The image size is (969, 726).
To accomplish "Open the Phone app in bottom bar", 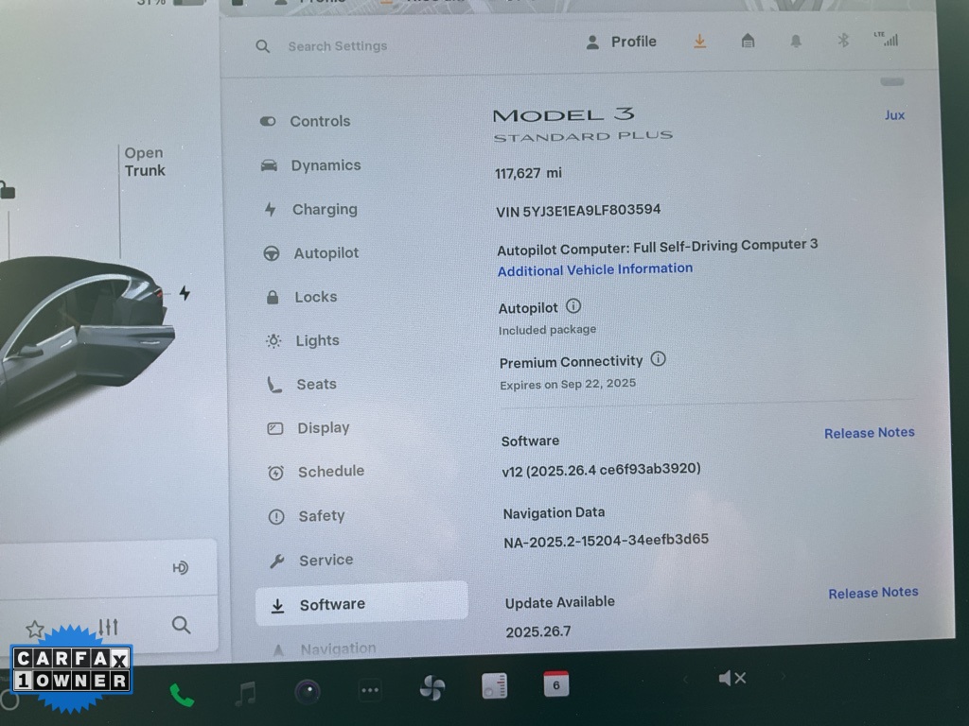I will click(x=181, y=695).
